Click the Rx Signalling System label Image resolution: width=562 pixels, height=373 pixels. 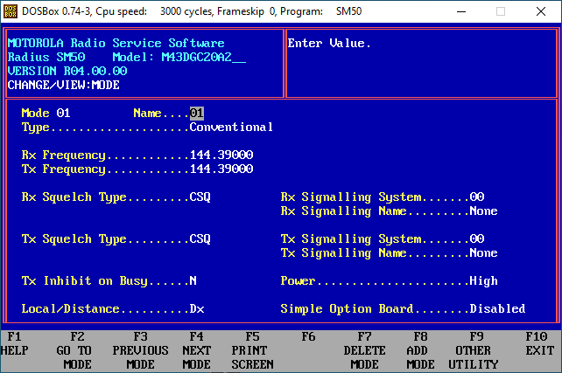(351, 197)
